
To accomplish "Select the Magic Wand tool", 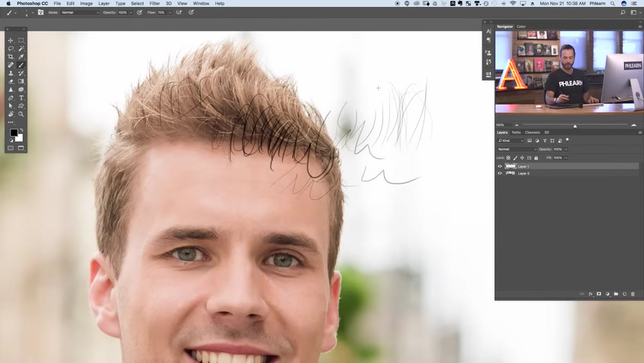I will (x=21, y=48).
